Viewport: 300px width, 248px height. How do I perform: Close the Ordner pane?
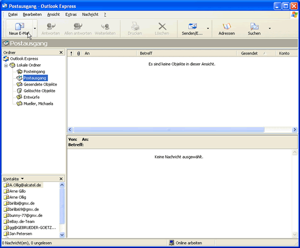[61, 53]
